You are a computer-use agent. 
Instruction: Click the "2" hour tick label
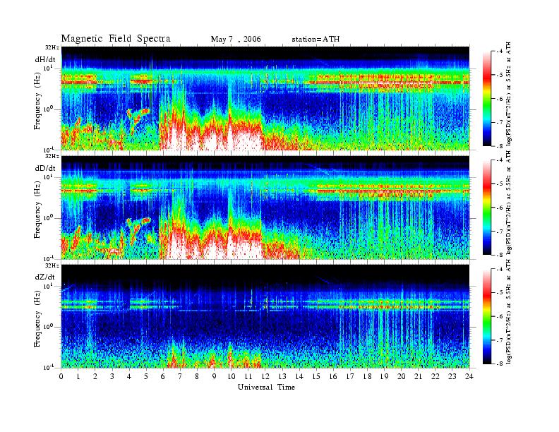coord(95,376)
